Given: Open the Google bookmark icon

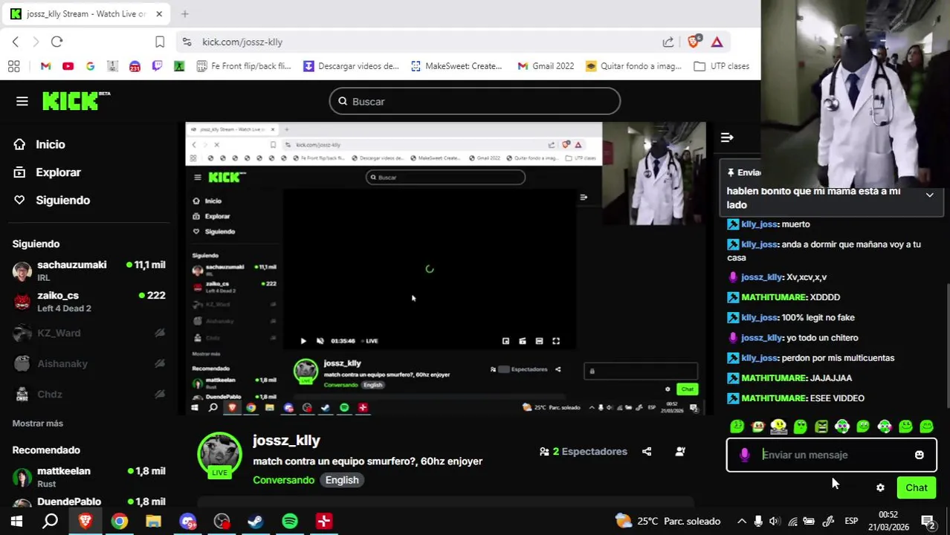Looking at the screenshot, I should (90, 66).
